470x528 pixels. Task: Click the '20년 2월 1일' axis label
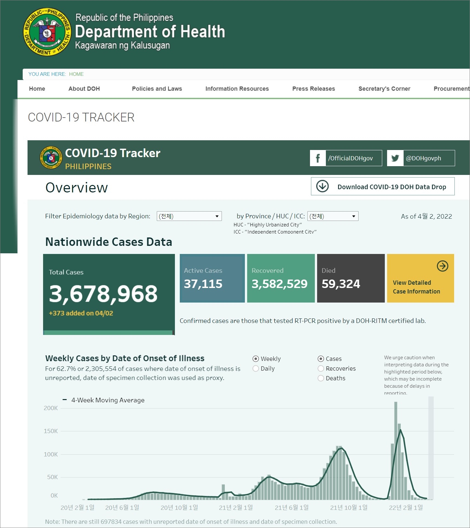pyautogui.click(x=77, y=508)
